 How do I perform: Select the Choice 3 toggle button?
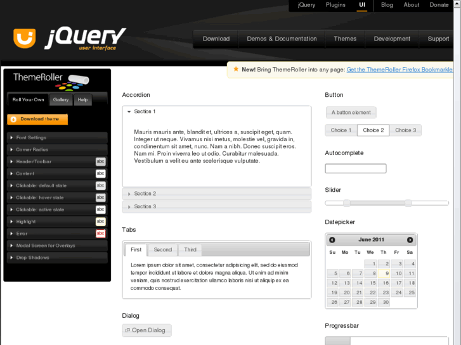(x=405, y=130)
